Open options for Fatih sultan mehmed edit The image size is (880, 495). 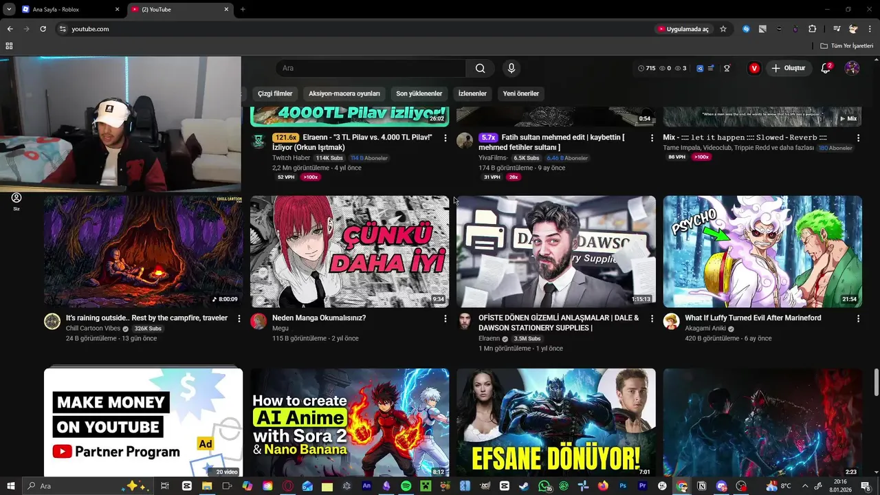[x=652, y=138]
